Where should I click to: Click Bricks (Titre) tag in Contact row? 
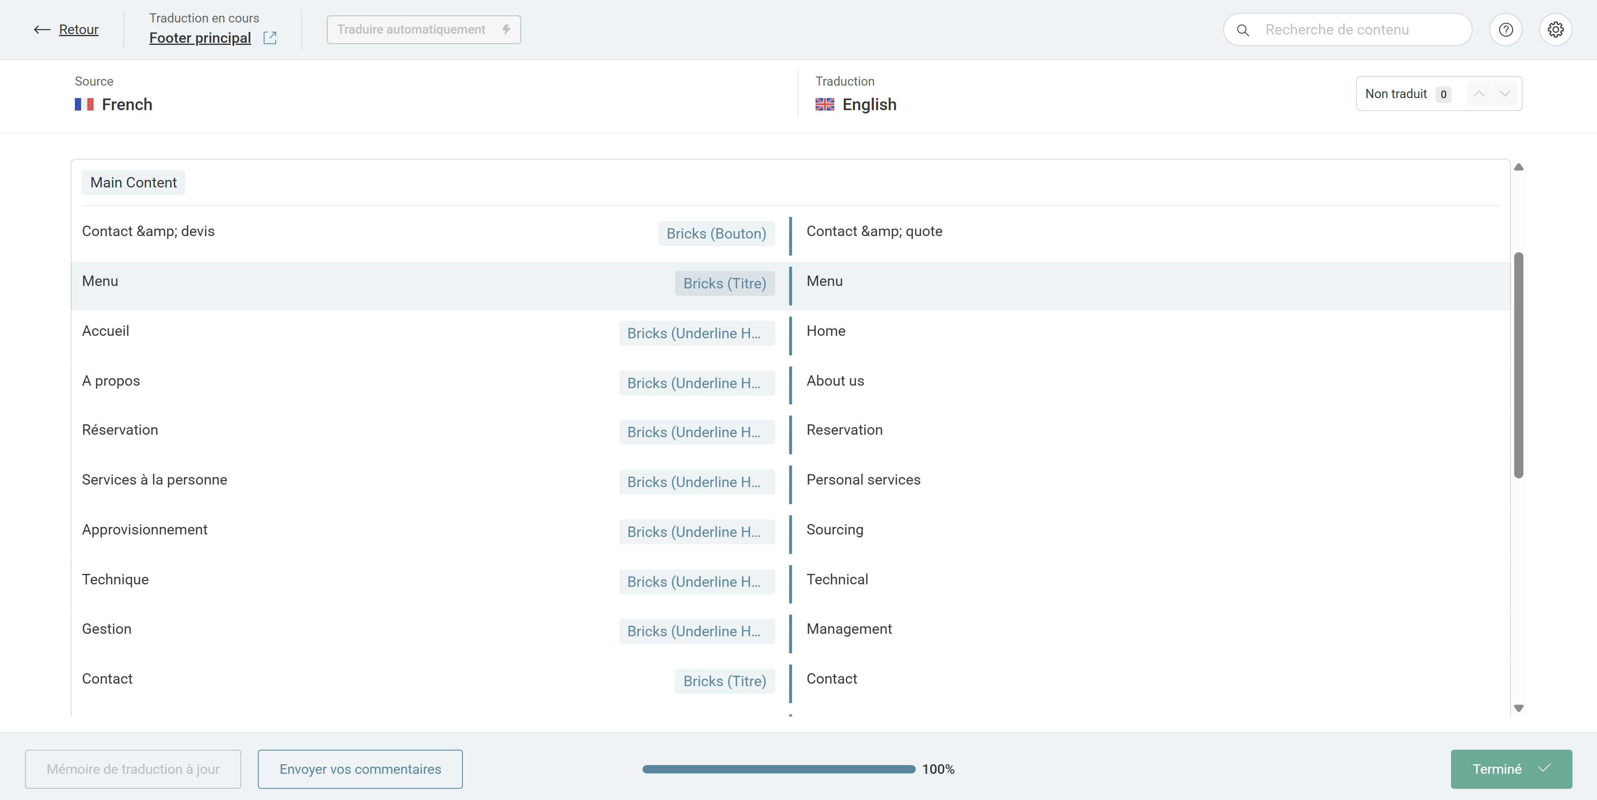[x=725, y=682]
